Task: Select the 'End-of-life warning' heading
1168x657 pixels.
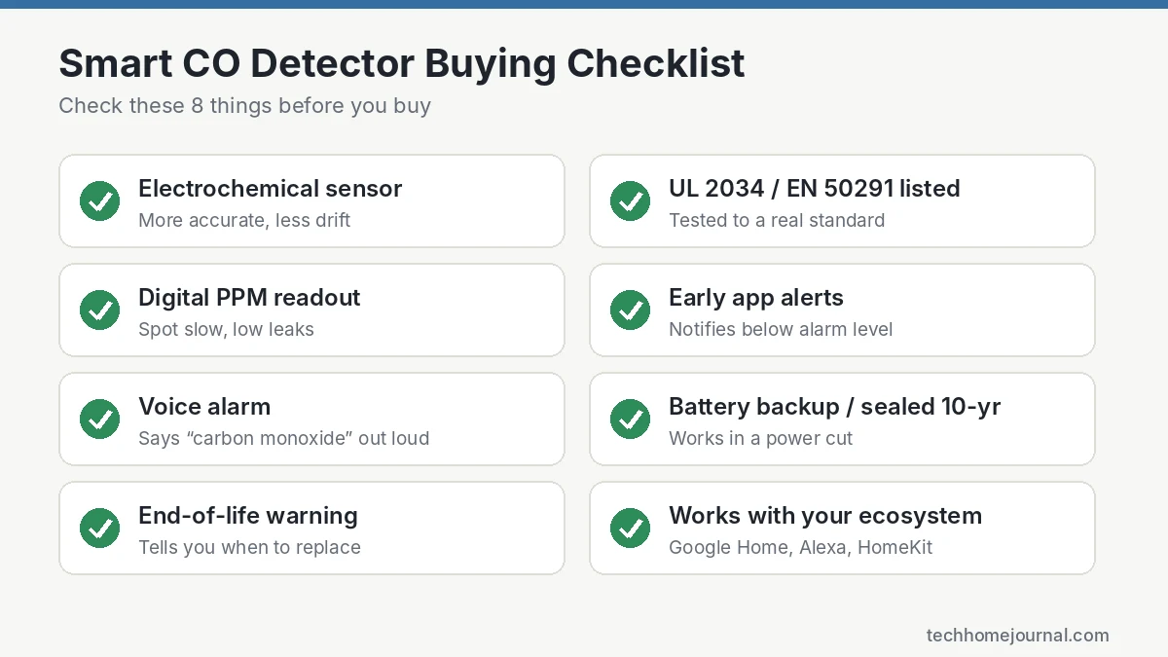Action: click(248, 516)
